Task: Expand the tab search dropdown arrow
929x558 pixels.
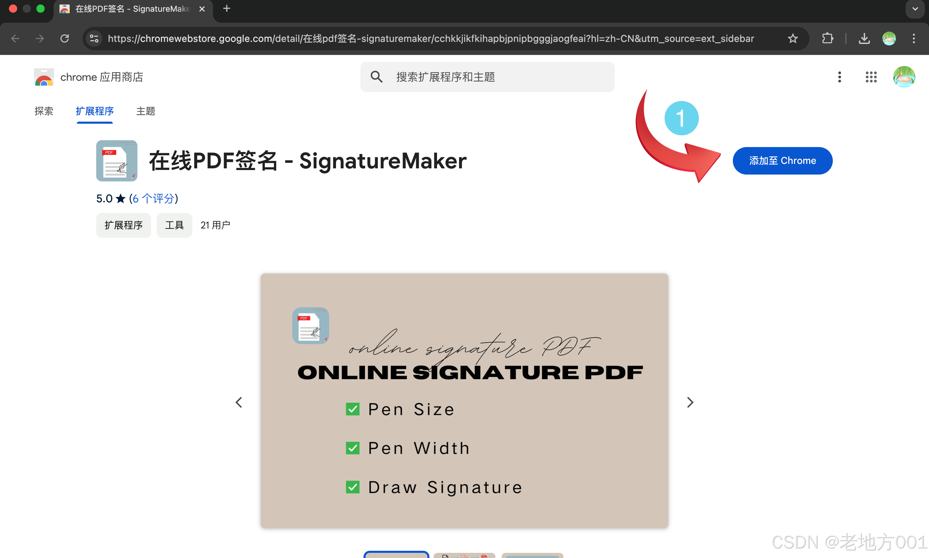Action: (915, 9)
